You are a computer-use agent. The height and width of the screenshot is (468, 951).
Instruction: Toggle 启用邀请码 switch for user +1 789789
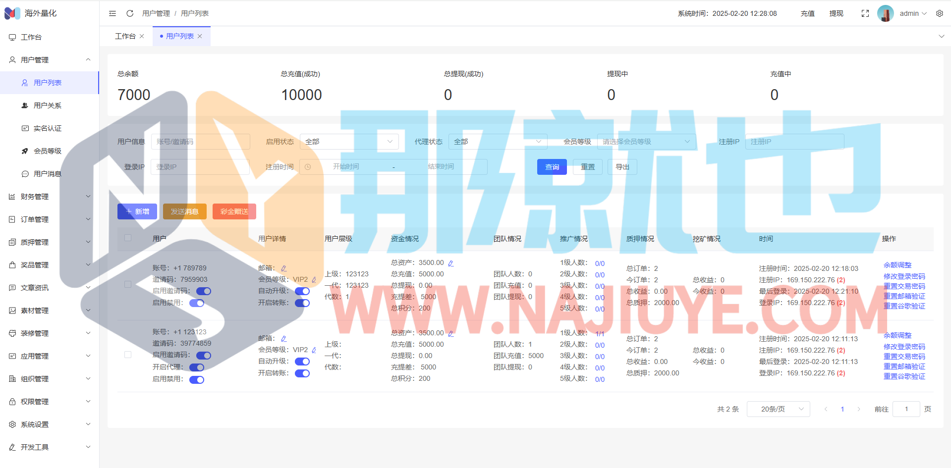(x=204, y=291)
